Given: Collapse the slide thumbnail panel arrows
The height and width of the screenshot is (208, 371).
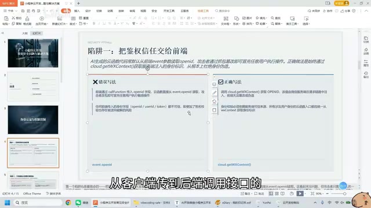Looking at the screenshot, I should [3, 34].
